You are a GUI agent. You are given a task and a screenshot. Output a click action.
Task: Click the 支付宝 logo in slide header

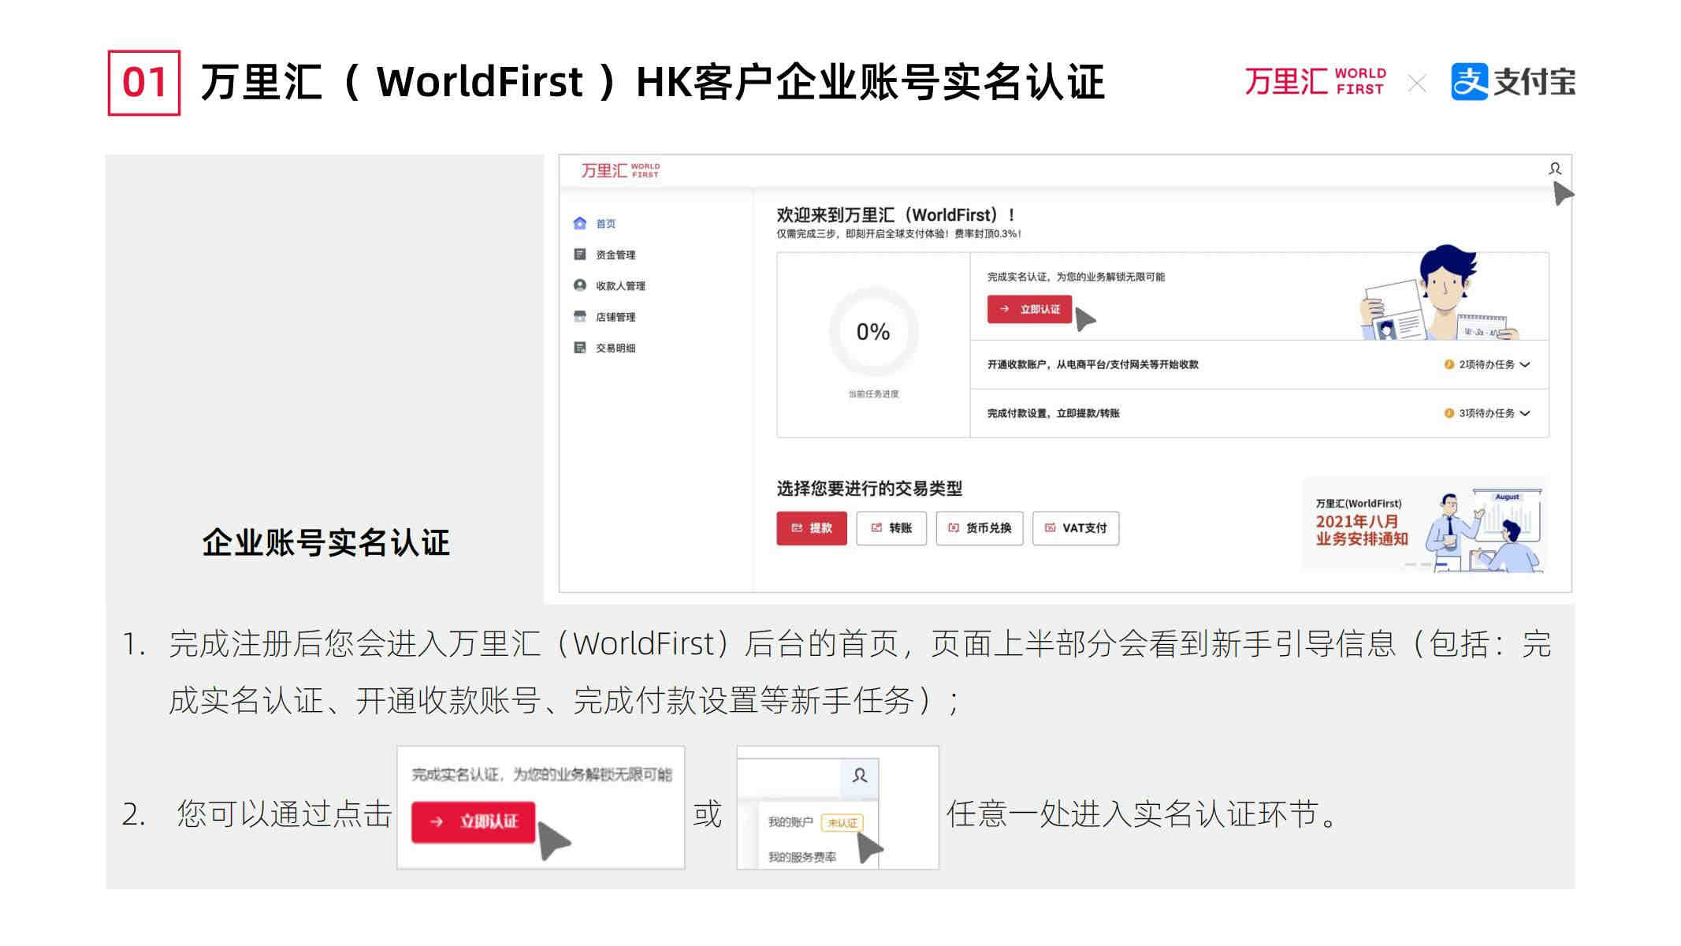tap(1513, 82)
